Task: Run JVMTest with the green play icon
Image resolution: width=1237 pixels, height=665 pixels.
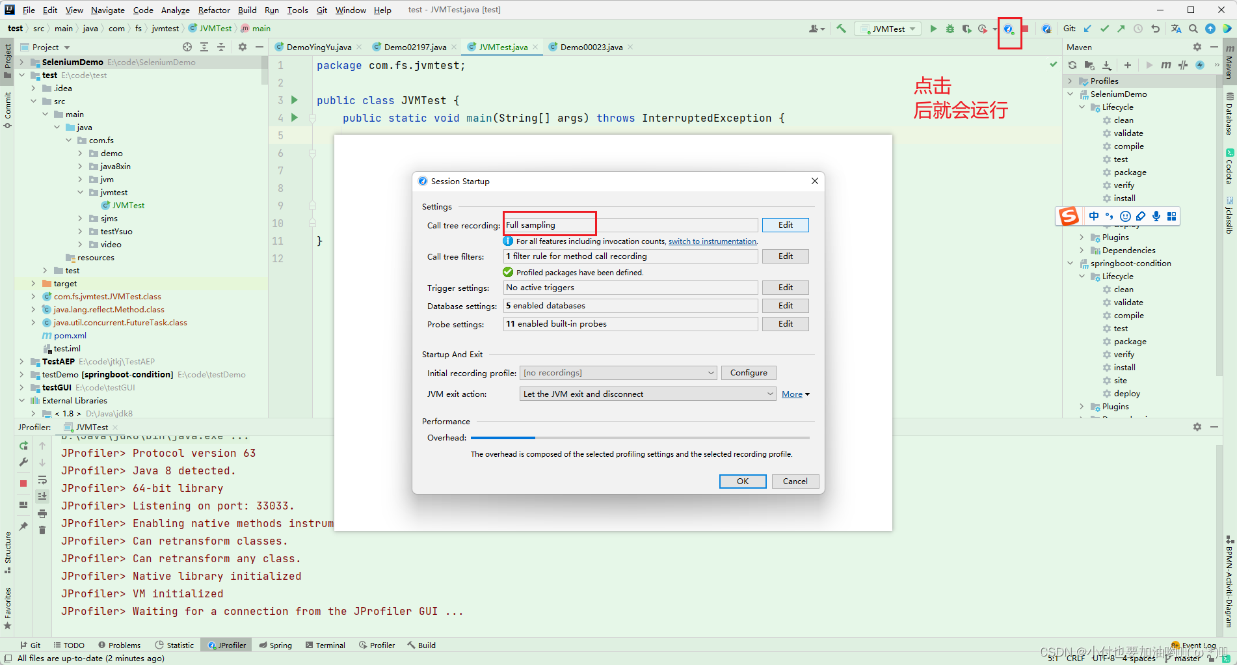Action: tap(933, 29)
